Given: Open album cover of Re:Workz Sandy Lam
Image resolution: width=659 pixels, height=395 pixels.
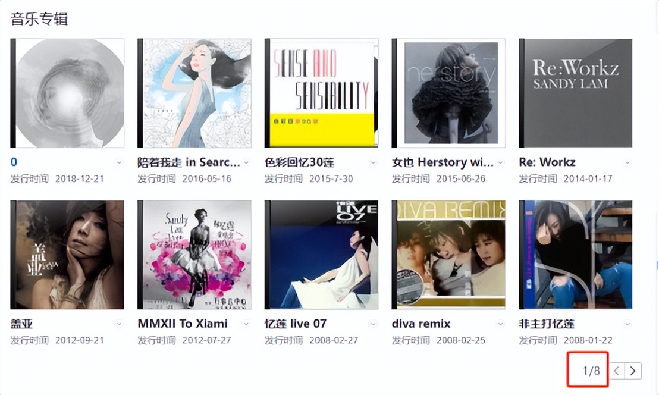Looking at the screenshot, I should (575, 93).
